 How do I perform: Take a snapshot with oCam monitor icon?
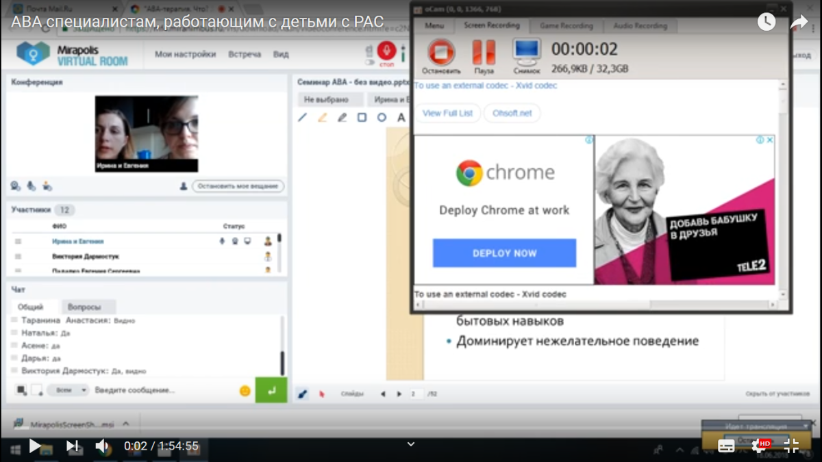point(527,57)
